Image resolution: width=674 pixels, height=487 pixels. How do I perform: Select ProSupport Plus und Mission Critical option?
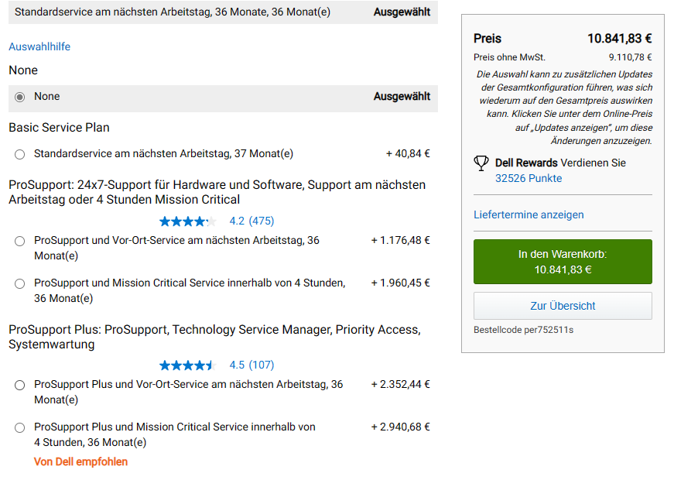pyautogui.click(x=20, y=427)
